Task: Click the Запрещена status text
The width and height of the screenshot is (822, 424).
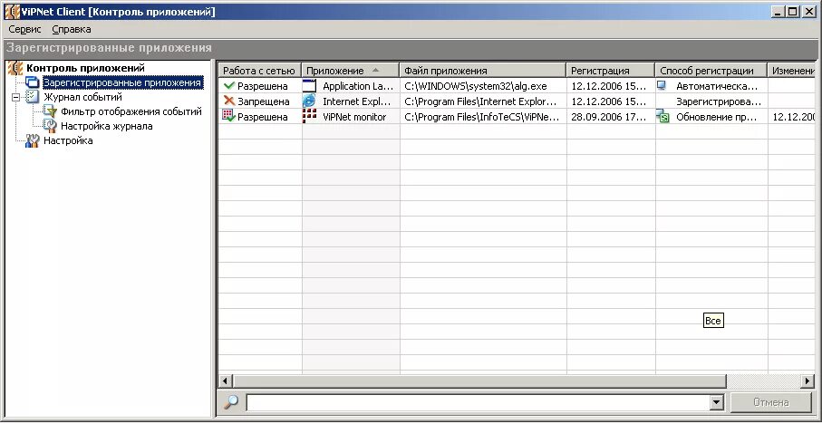Action: (x=264, y=101)
